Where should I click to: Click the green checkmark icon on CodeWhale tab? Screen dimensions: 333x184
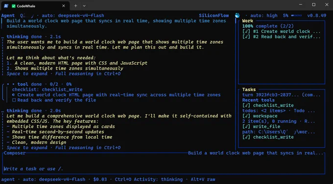tap(13, 6)
